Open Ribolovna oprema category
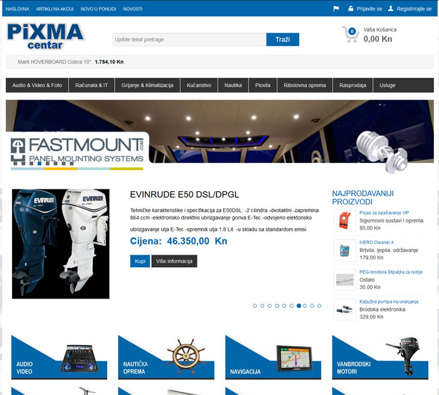This screenshot has width=439, height=395. click(x=305, y=85)
